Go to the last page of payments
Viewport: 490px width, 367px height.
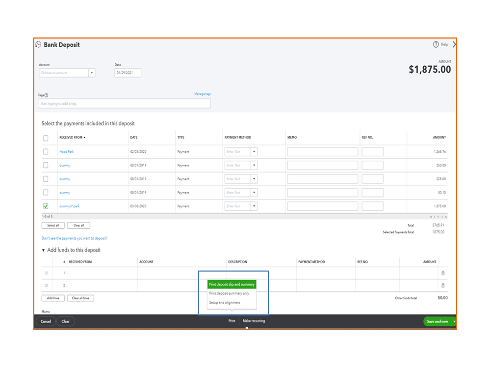point(446,217)
